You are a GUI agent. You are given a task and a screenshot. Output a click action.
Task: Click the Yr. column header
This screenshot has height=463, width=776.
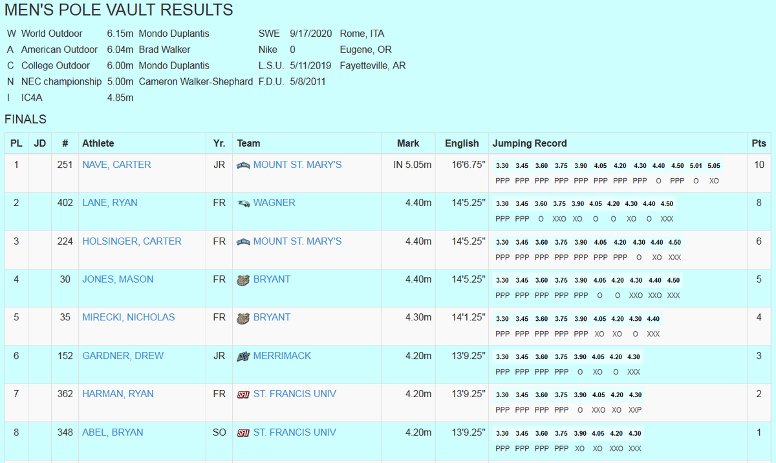[x=219, y=143]
